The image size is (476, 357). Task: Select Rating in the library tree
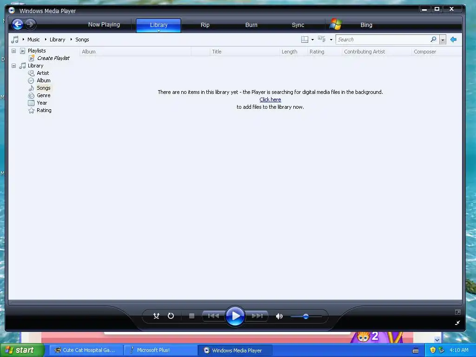click(x=44, y=110)
